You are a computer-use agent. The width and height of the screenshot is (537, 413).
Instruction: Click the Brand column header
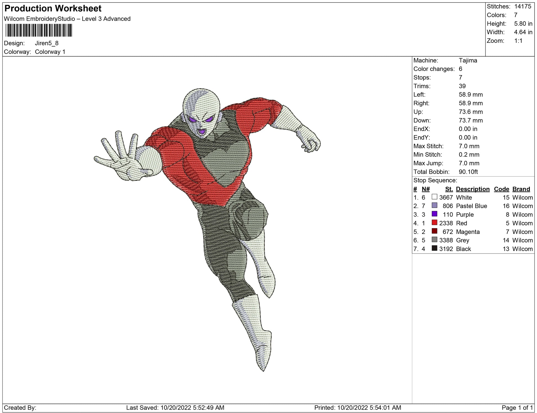521,189
